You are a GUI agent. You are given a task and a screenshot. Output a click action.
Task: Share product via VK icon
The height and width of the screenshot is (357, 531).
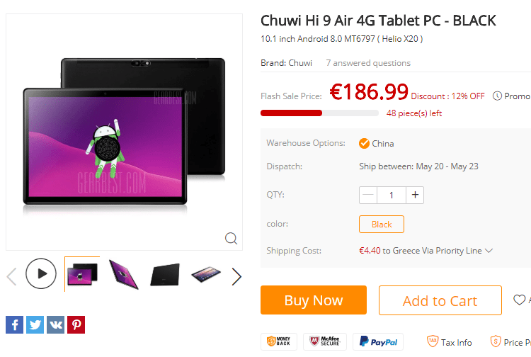click(55, 324)
